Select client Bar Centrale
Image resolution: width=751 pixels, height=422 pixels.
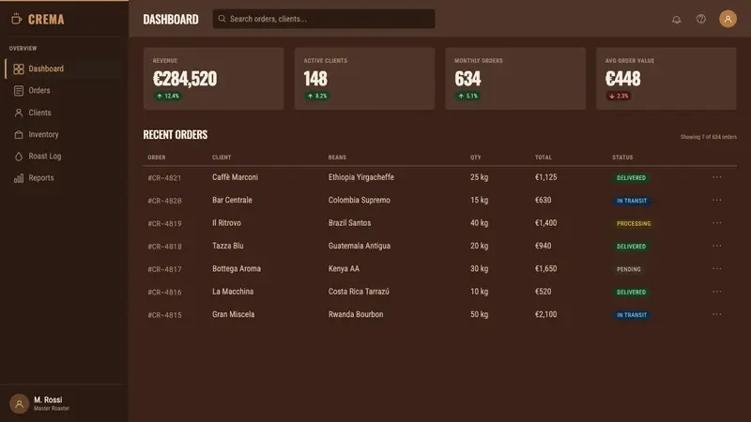click(x=232, y=200)
